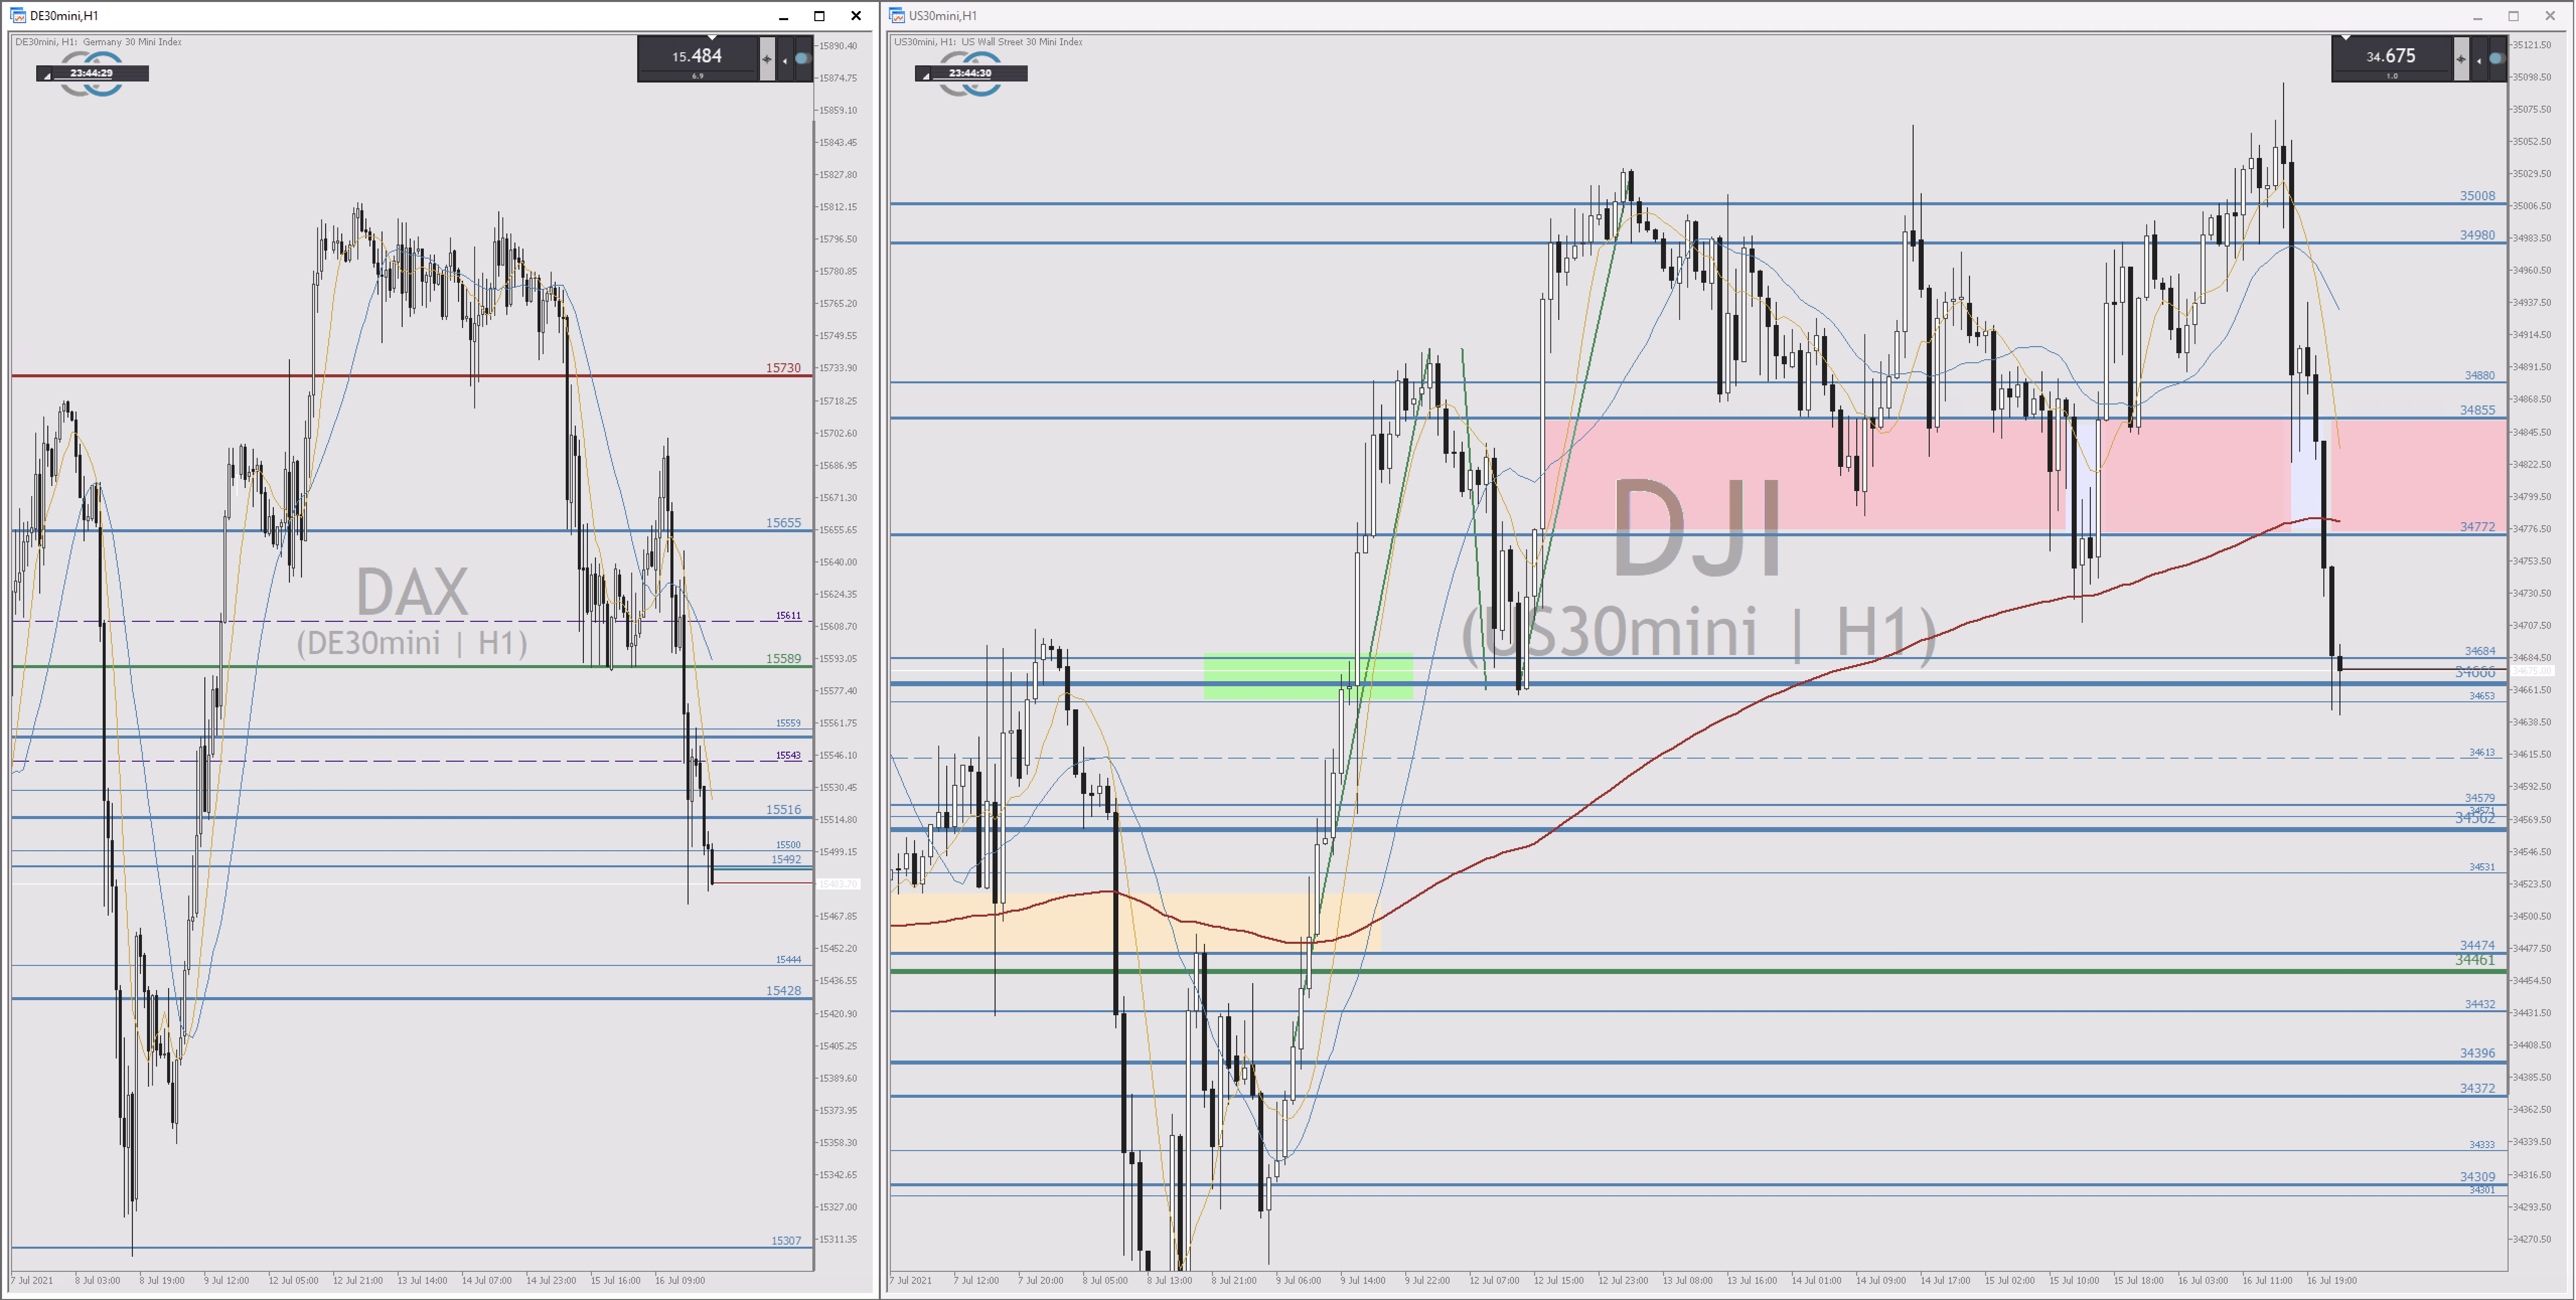Maximize the US30mini,H1 chart window
This screenshot has width=2576, height=1300.
(x=2513, y=15)
